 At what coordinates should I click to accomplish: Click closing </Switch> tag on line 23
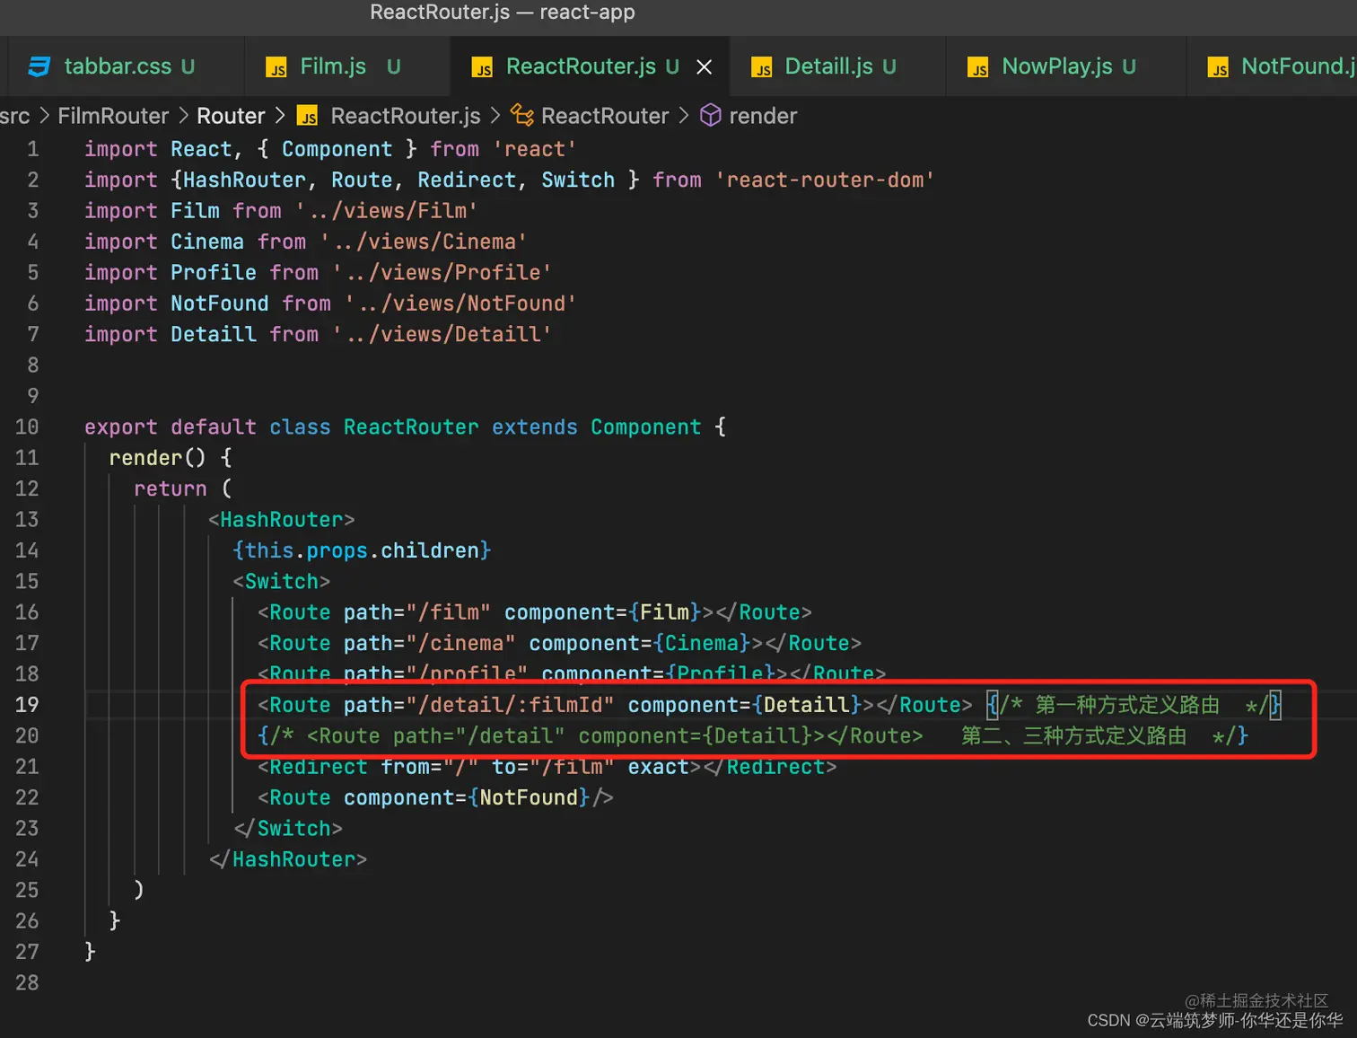tap(288, 829)
